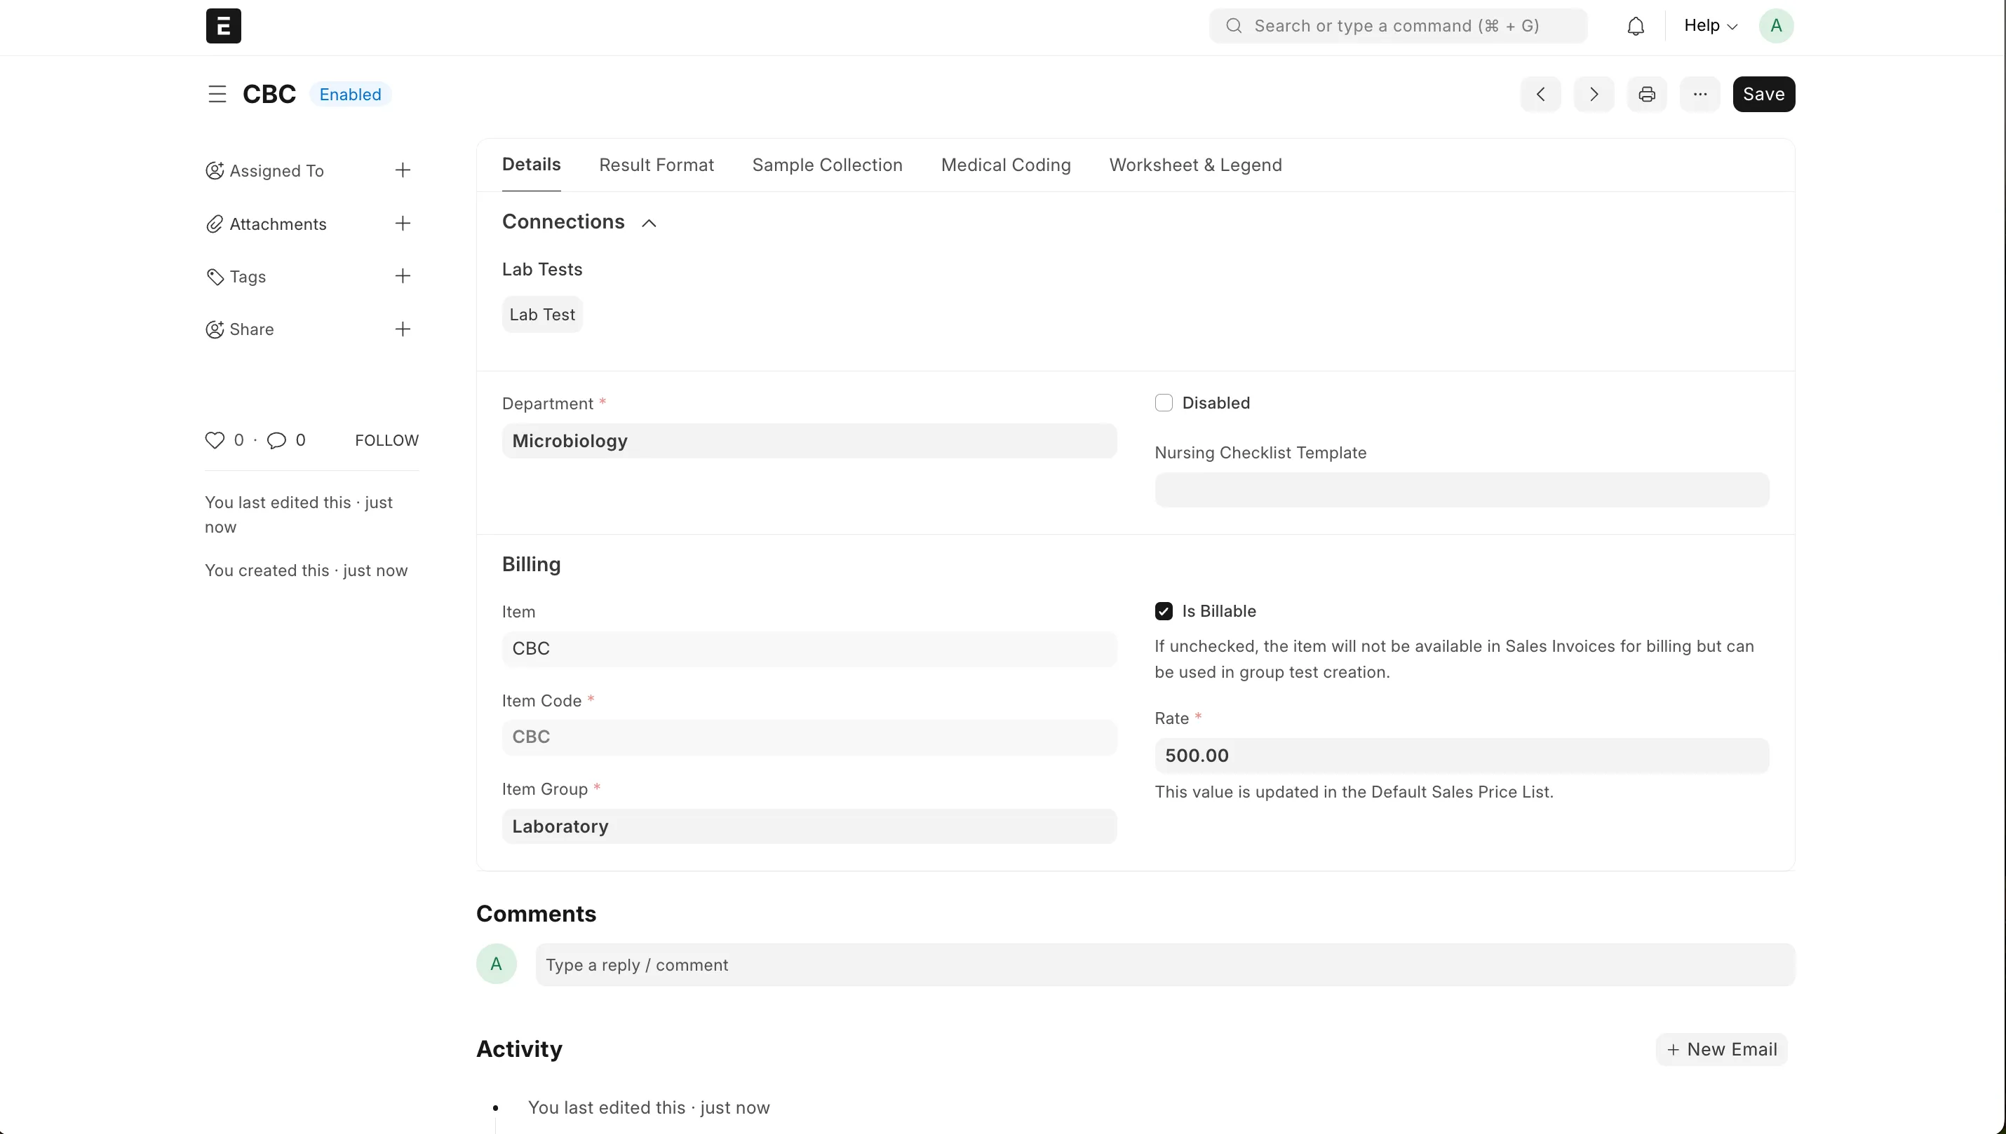This screenshot has height=1134, width=2006.
Task: Open the Help dropdown
Action: (x=1710, y=25)
